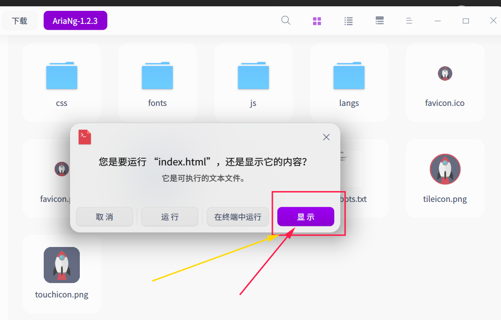Click the terminal icon in the dialog
This screenshot has width=501, height=320.
tap(84, 137)
